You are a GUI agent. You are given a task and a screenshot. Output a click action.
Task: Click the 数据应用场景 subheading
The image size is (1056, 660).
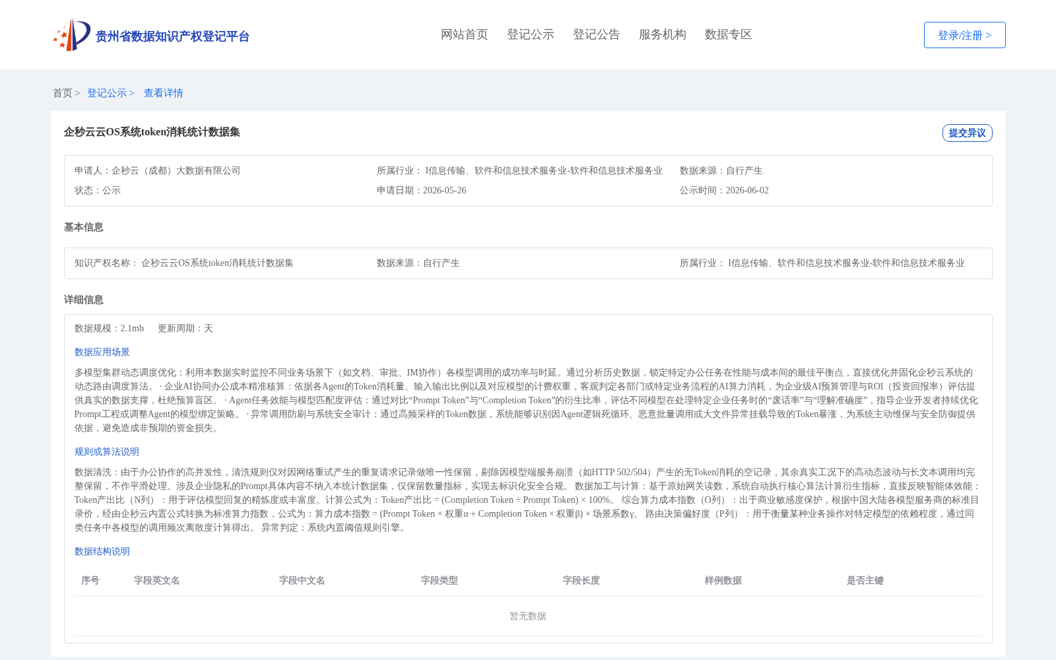(102, 352)
